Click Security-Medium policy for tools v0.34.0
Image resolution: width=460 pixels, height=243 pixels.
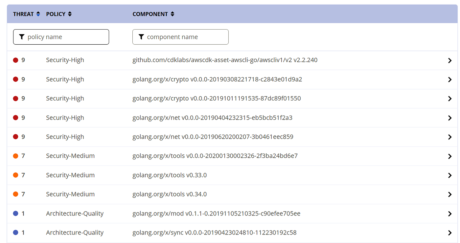click(x=70, y=194)
